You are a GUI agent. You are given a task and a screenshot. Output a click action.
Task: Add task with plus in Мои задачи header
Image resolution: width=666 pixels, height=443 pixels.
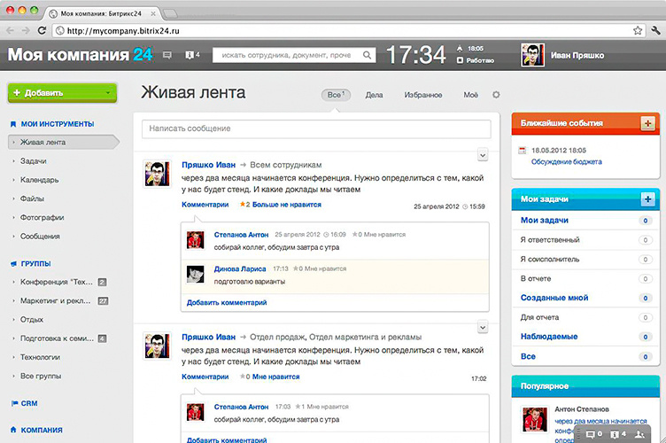(647, 198)
